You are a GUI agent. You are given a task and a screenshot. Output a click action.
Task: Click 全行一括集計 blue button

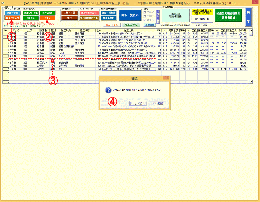pos(108,13)
